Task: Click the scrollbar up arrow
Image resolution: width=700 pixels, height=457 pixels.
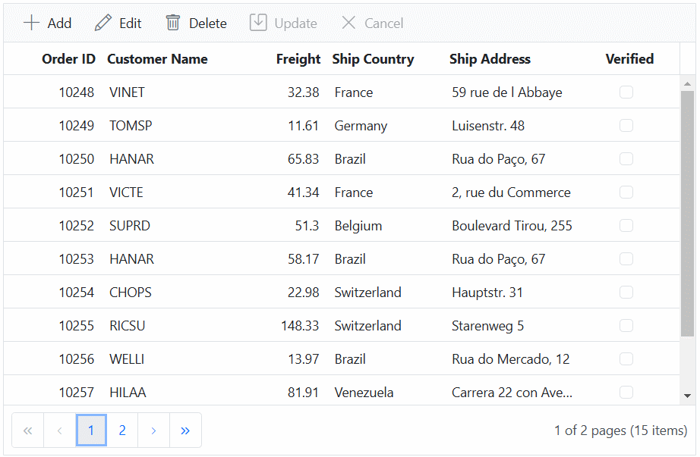Action: [x=688, y=84]
